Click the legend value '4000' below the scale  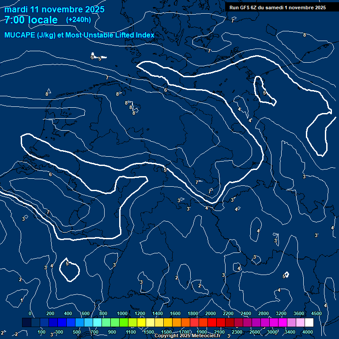(307, 332)
